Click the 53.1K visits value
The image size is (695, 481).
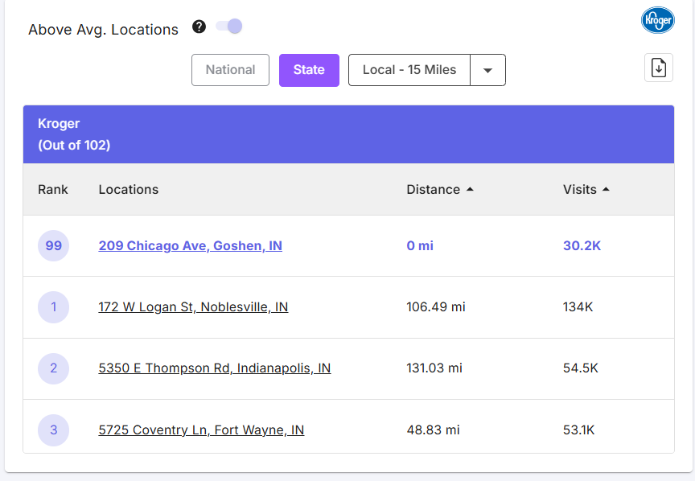click(x=579, y=430)
